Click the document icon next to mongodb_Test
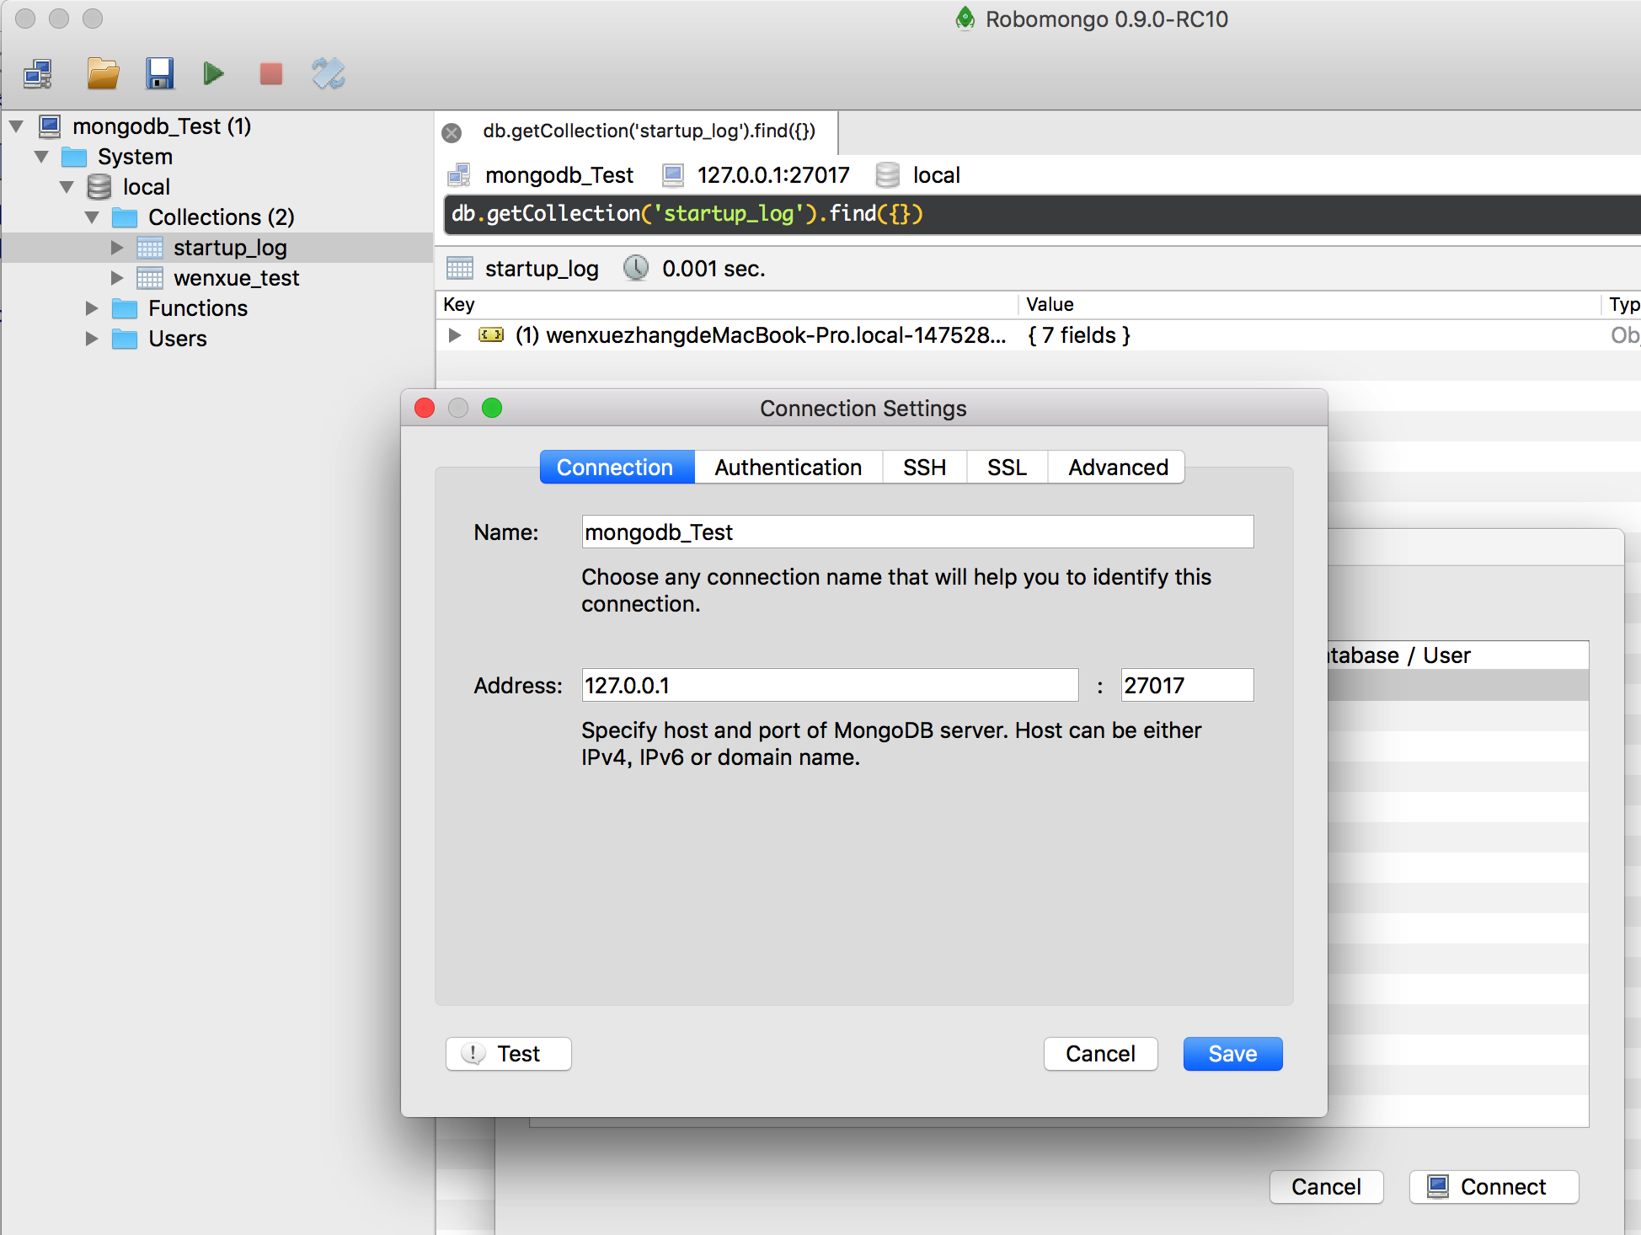 (461, 174)
